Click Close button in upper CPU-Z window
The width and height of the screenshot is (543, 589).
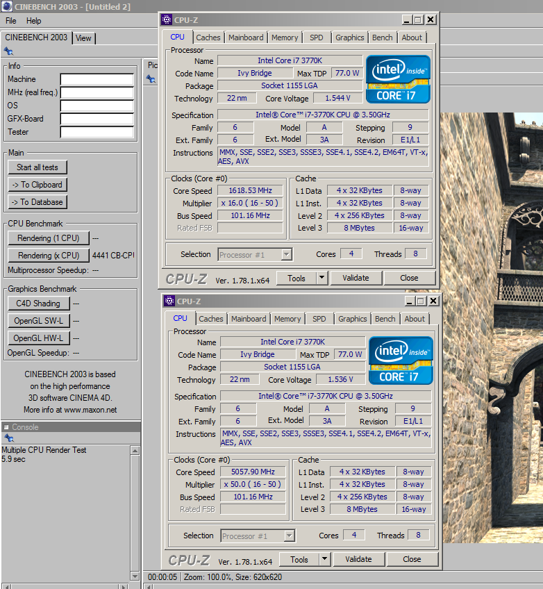[409, 279]
